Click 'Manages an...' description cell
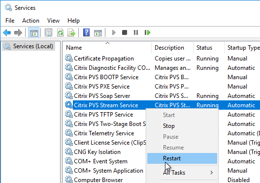The image size is (260, 183). click(x=172, y=68)
